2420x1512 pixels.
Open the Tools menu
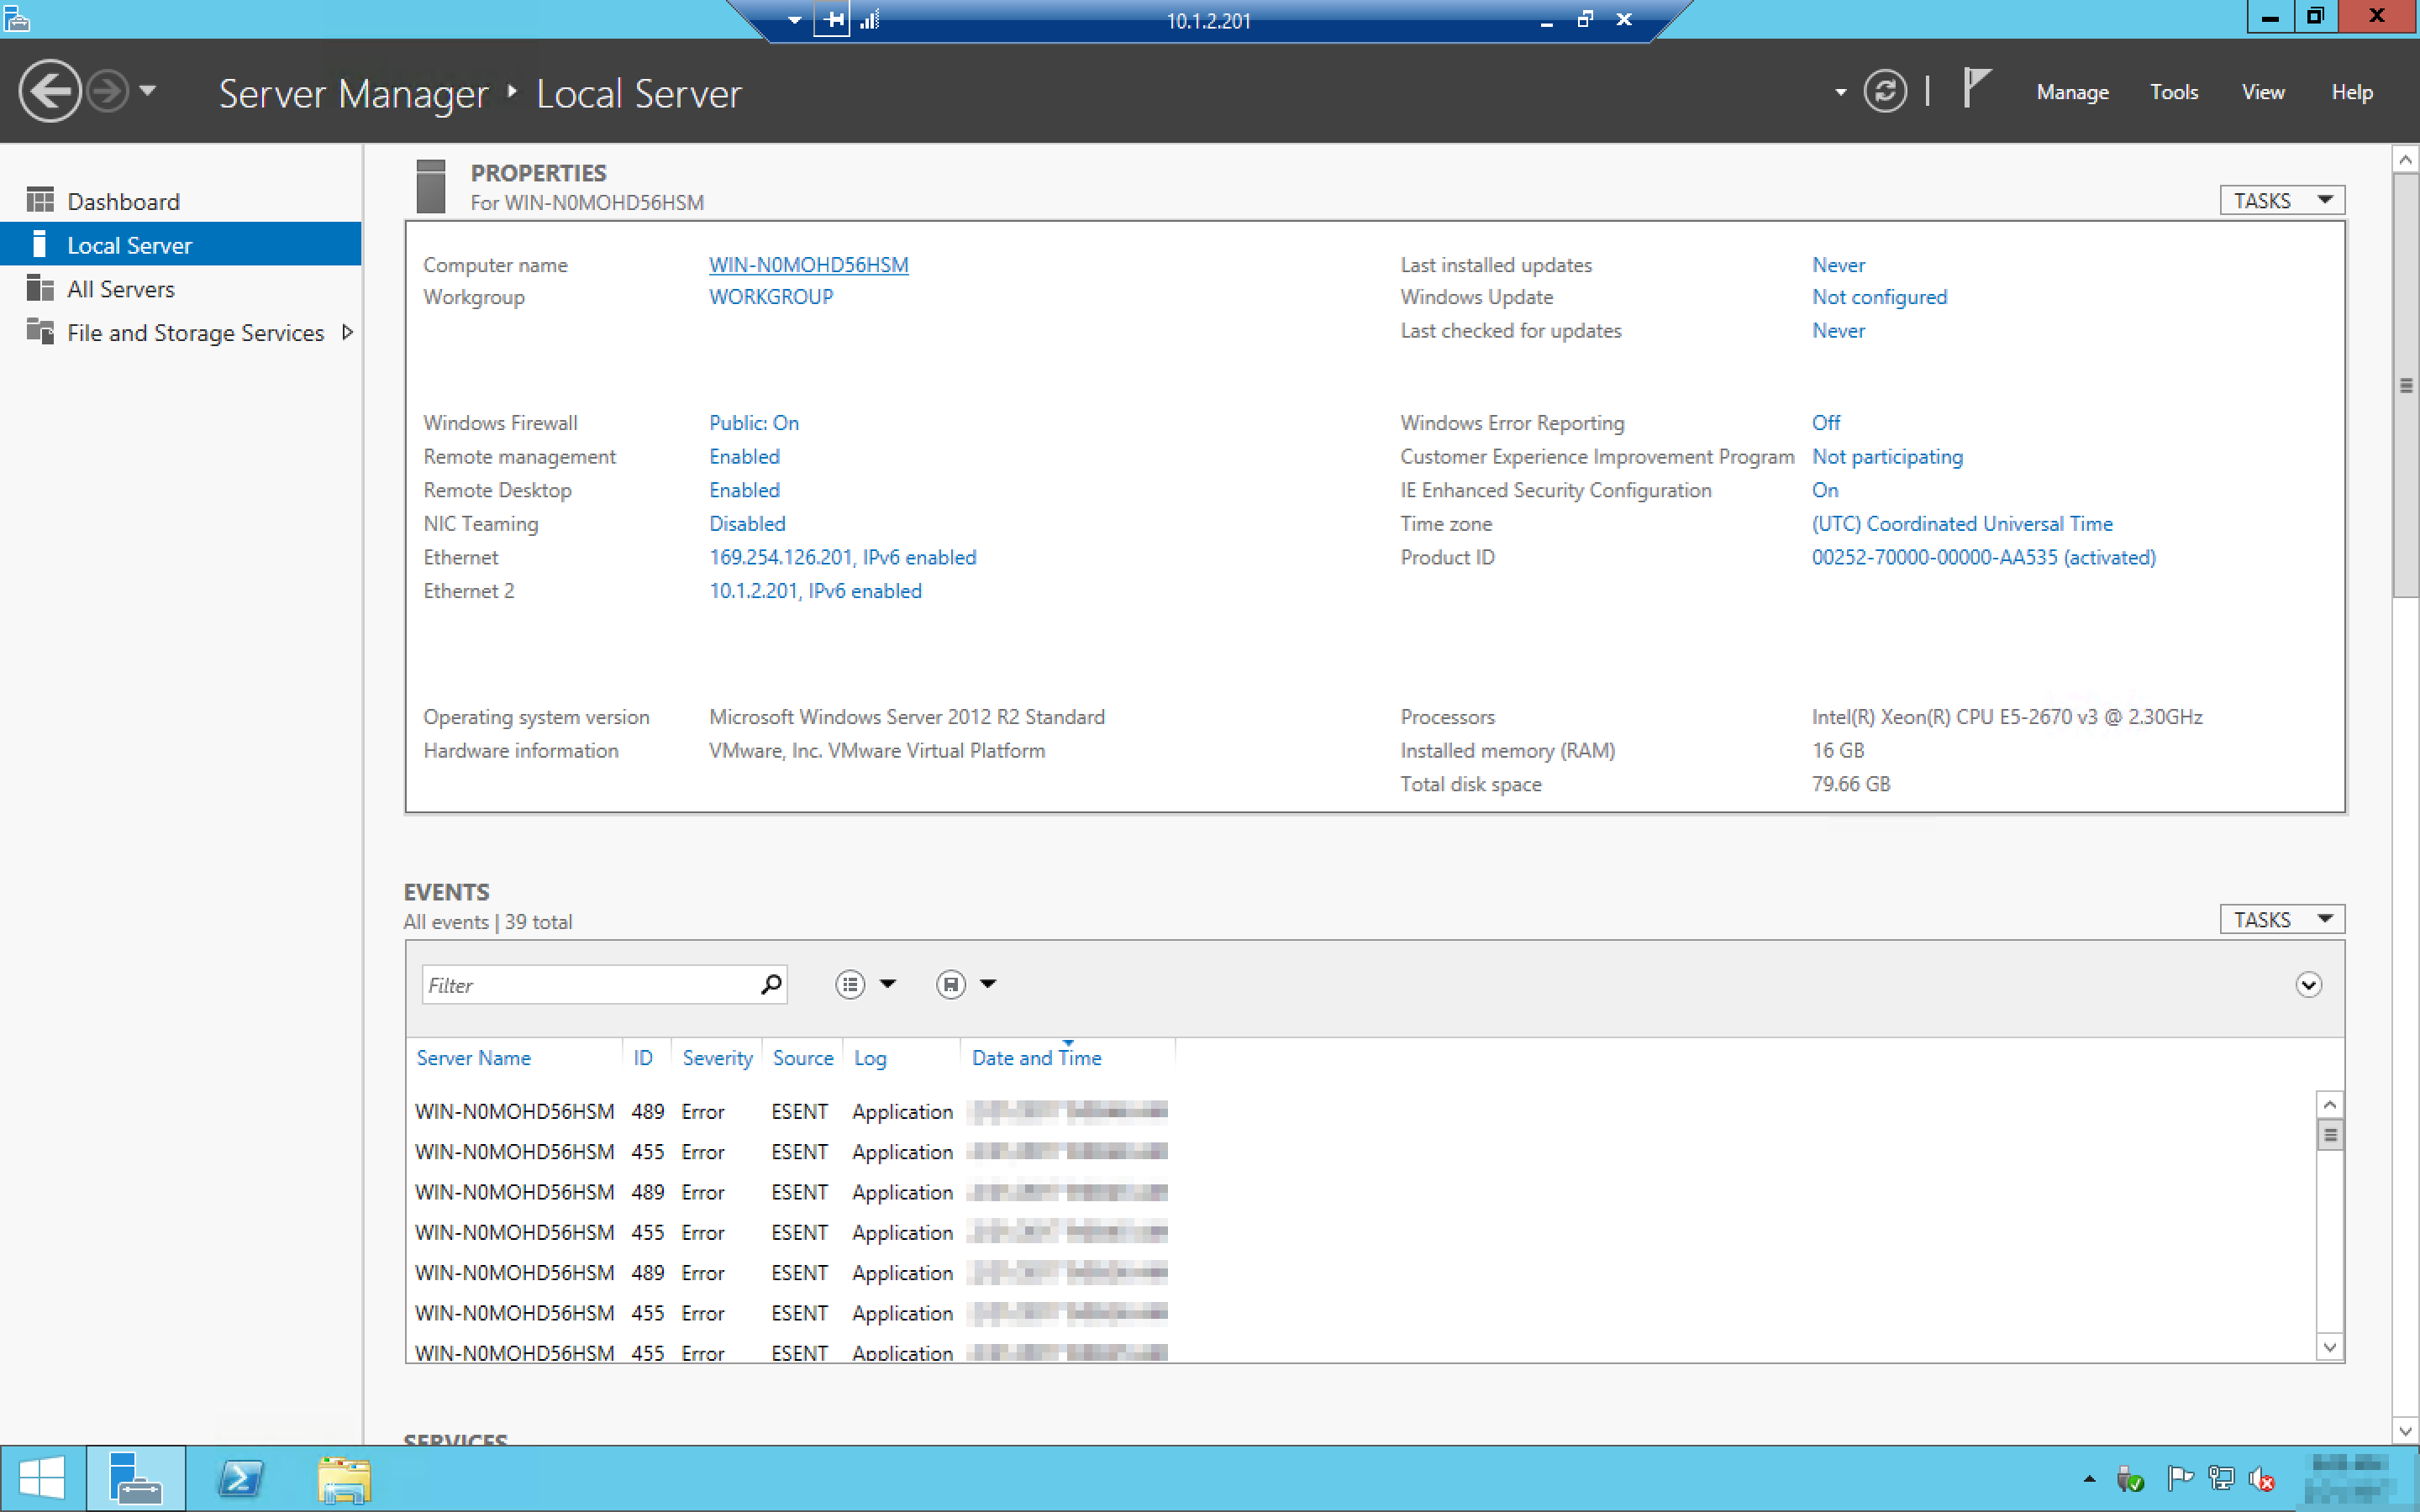pyautogui.click(x=2173, y=92)
